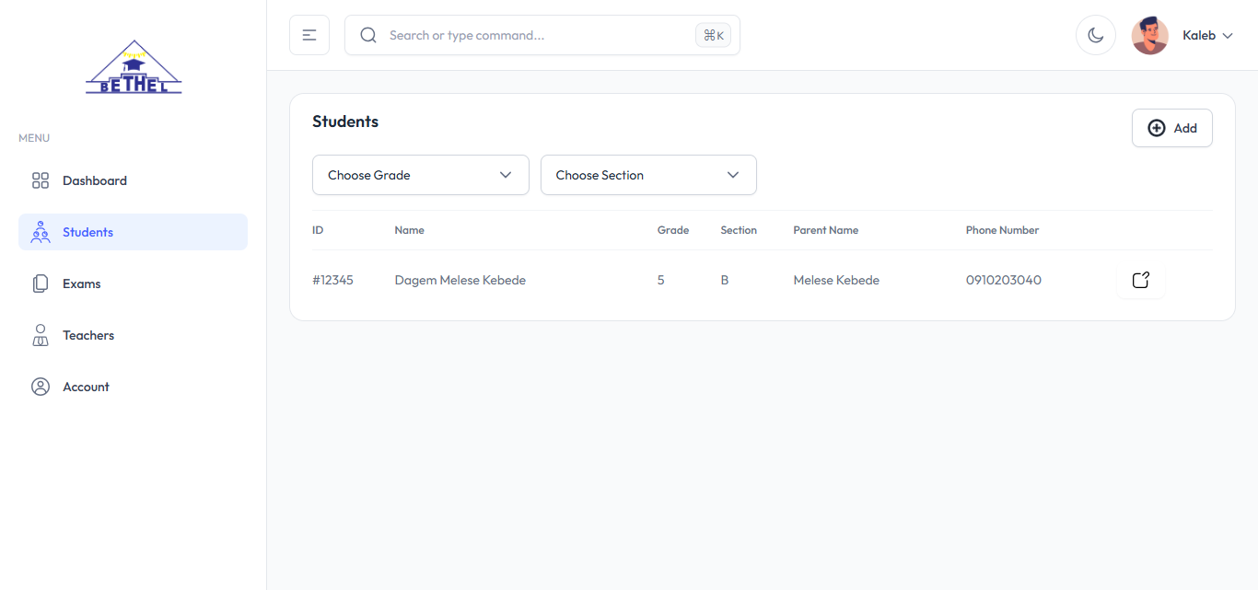Open the Choose Section dropdown

[x=648, y=175]
